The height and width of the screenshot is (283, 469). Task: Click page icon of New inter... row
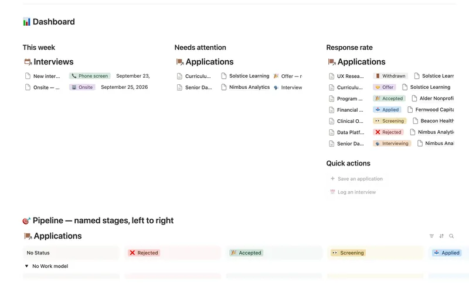(x=28, y=76)
